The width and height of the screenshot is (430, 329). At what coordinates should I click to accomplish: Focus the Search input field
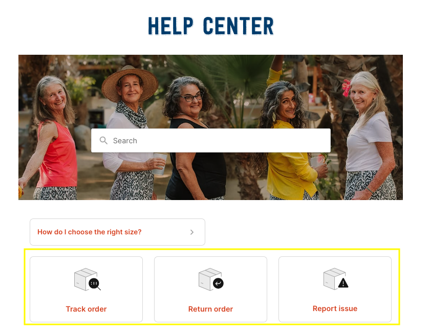point(210,140)
